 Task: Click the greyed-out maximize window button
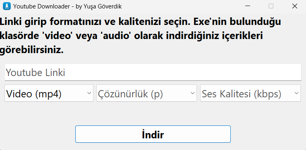(x=271, y=6)
